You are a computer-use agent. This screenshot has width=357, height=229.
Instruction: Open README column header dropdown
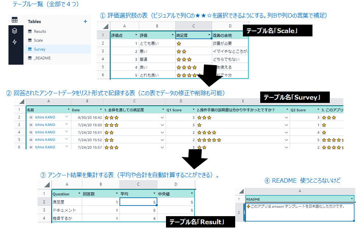(x=352, y=199)
